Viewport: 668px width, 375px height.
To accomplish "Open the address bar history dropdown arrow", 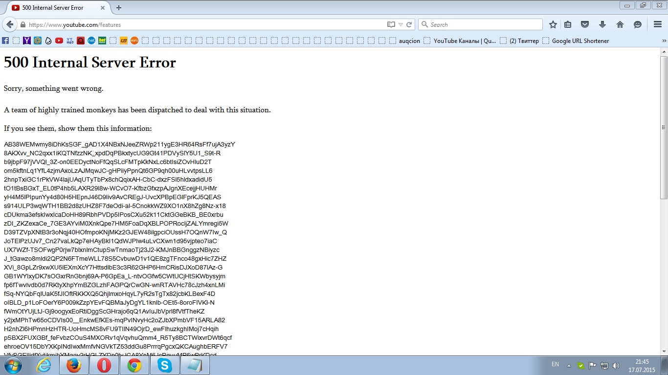I will pyautogui.click(x=401, y=24).
